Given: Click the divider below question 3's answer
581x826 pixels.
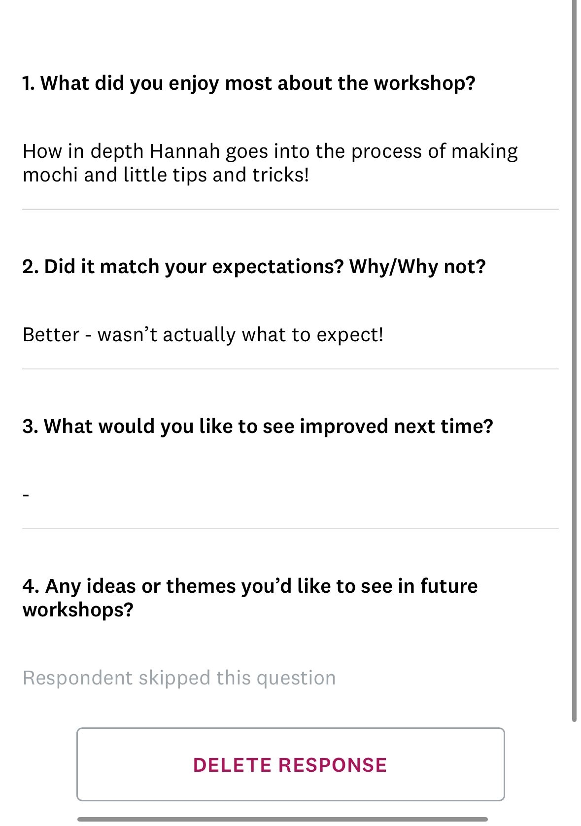Looking at the screenshot, I should click(x=290, y=528).
